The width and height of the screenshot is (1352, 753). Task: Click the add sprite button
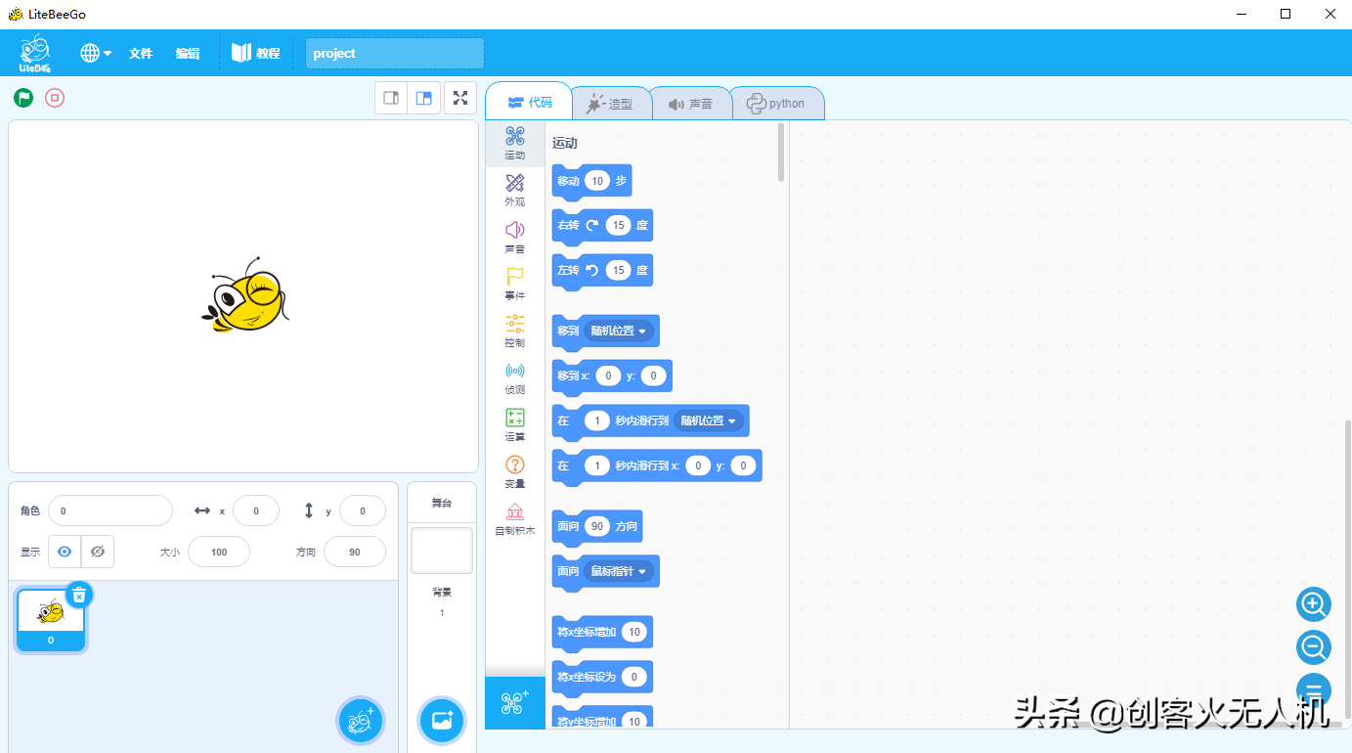pyautogui.click(x=361, y=721)
